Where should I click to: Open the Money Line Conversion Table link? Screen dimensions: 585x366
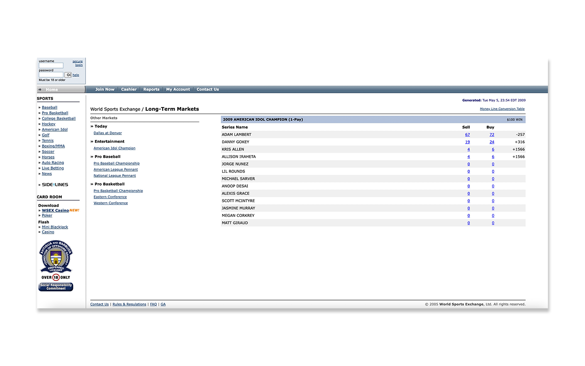pyautogui.click(x=502, y=109)
